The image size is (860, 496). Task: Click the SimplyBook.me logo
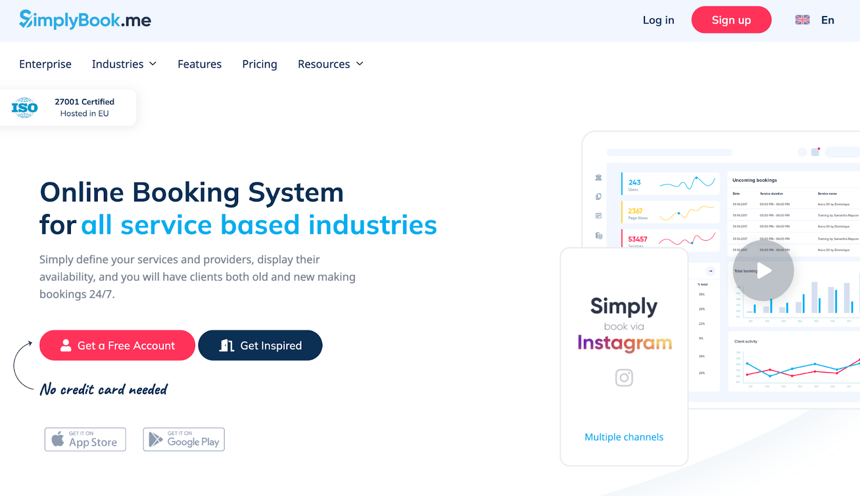[85, 20]
